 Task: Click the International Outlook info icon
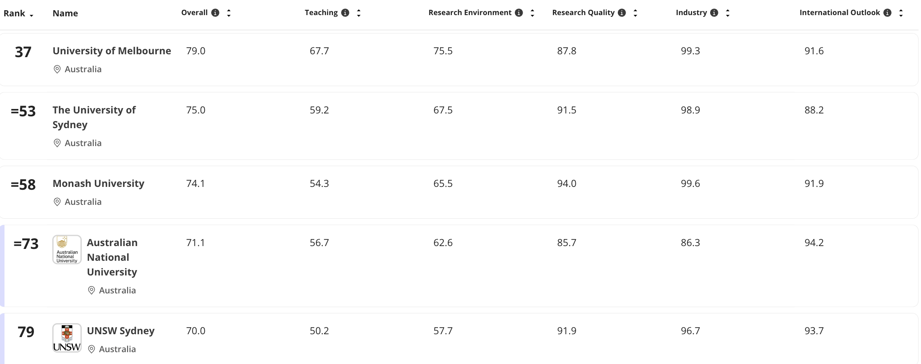(887, 13)
